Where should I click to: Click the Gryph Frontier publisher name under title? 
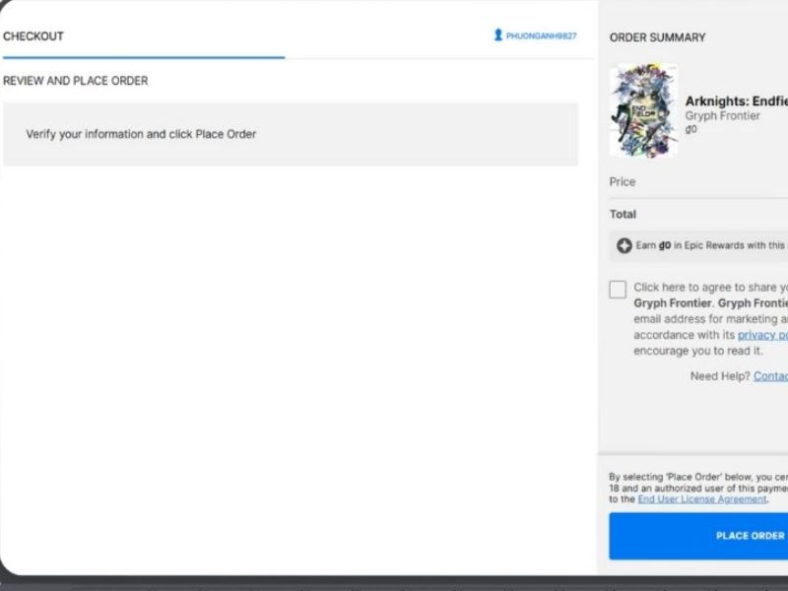click(x=722, y=116)
